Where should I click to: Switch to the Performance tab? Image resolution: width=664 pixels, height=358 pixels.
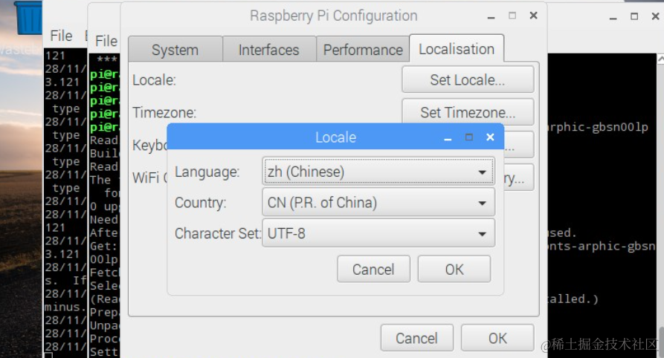click(363, 50)
